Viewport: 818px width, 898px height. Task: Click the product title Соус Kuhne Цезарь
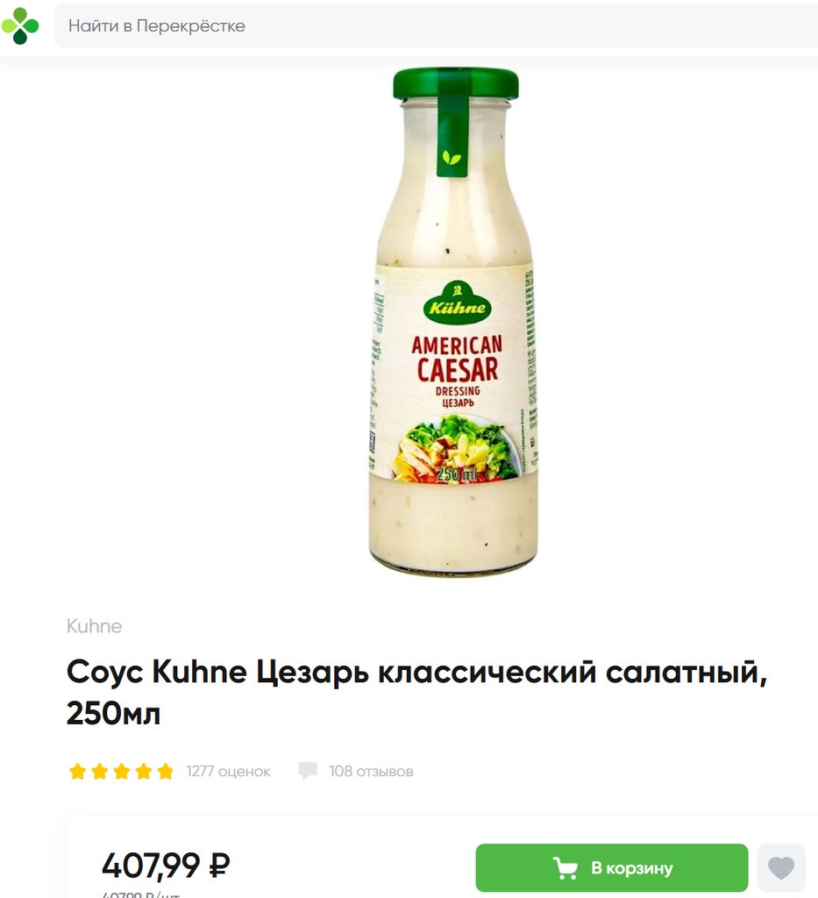[416, 693]
